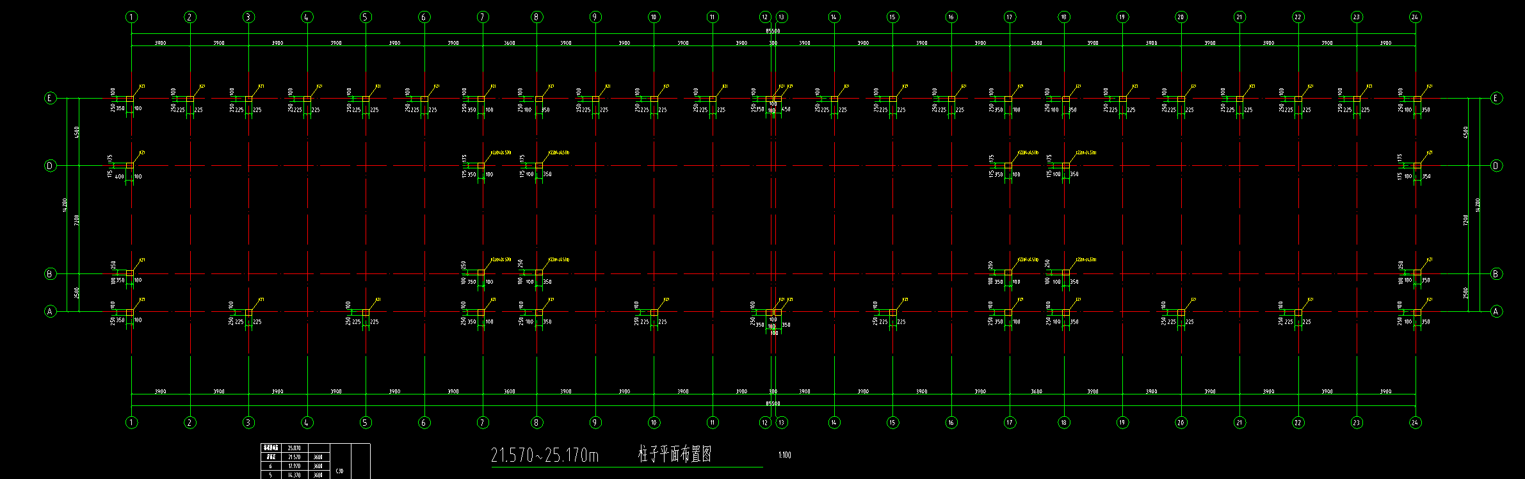The height and width of the screenshot is (479, 1525).
Task: Click the column at grid intersection A-10
Action: [654, 313]
